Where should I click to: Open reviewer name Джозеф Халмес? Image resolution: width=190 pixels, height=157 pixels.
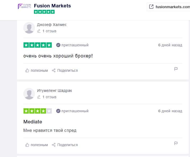[x=52, y=25]
